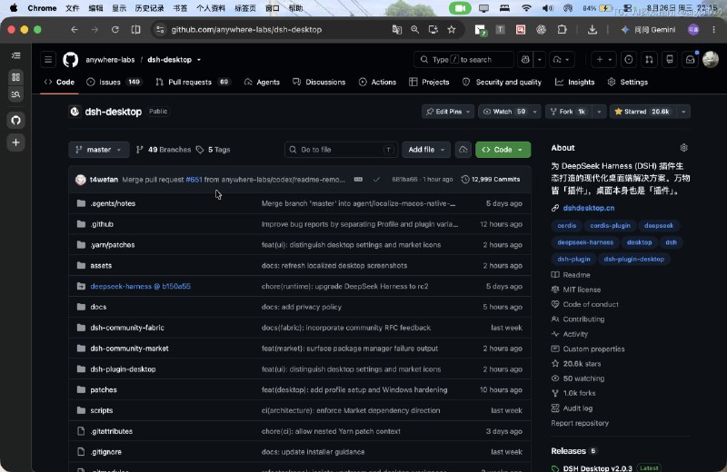Click t4wefan commit author avatar
The width and height of the screenshot is (727, 472).
81,179
